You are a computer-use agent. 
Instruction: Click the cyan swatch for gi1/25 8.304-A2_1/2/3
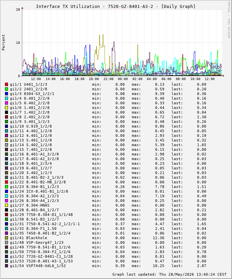pos(7,196)
